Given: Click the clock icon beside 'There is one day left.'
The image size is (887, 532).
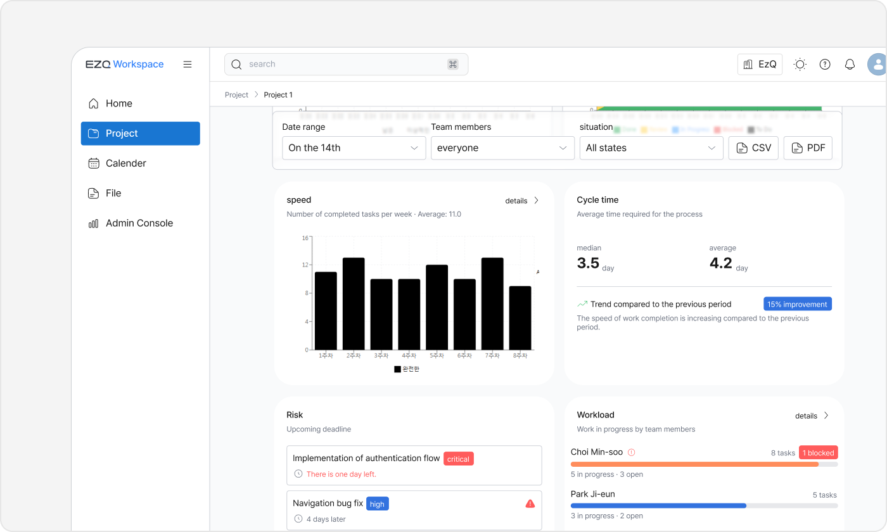Looking at the screenshot, I should coord(298,474).
